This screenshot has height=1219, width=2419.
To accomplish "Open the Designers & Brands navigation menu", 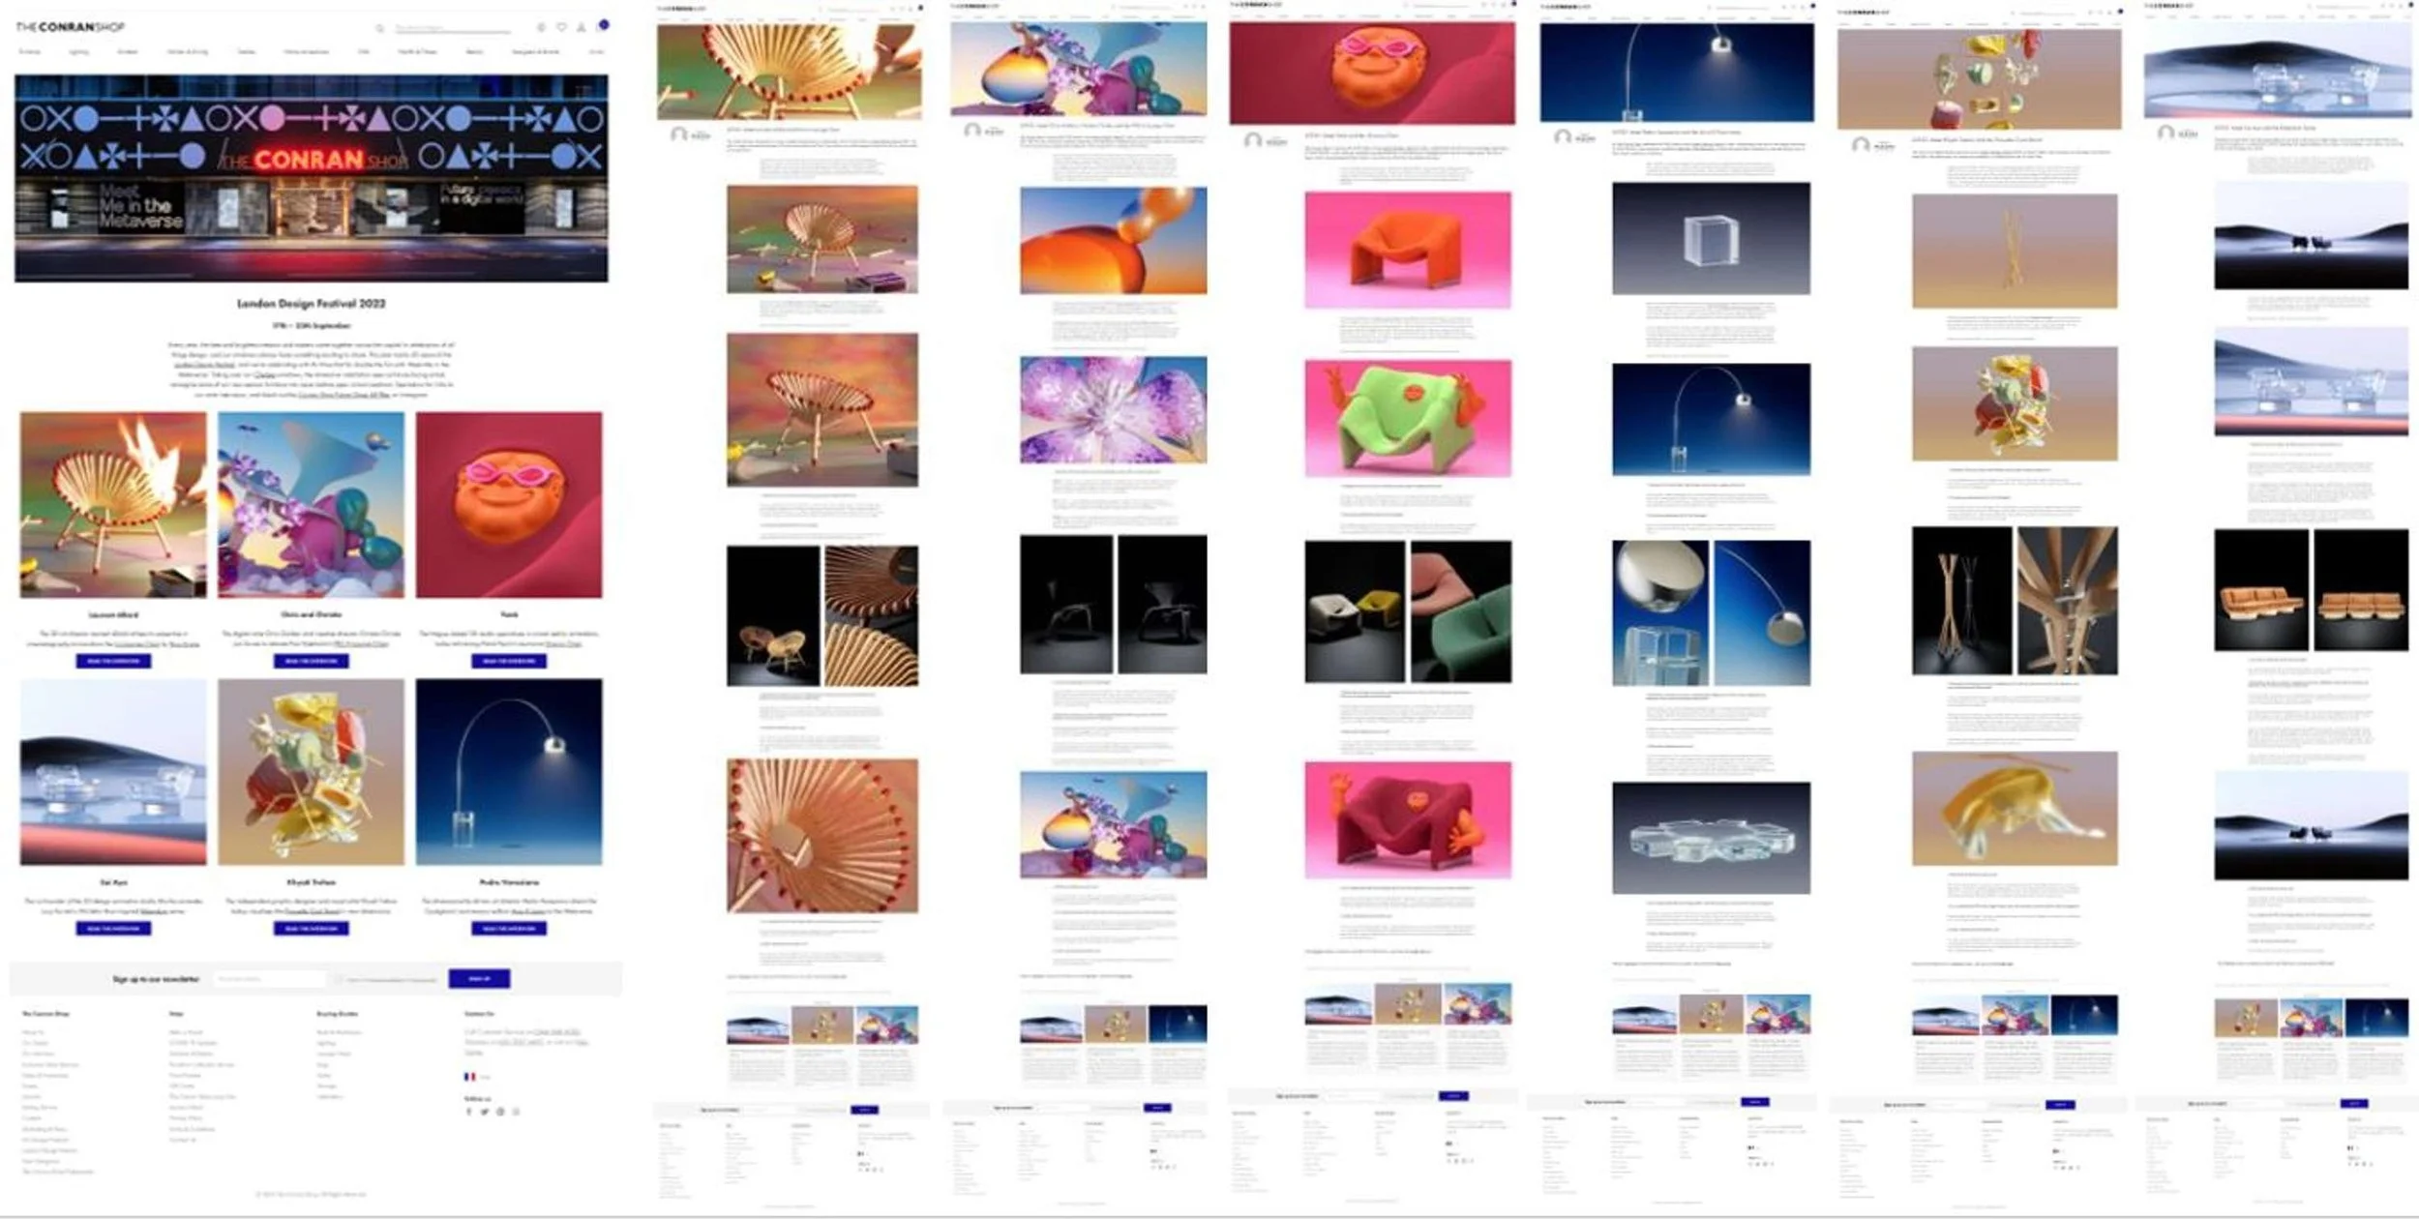I will [535, 51].
